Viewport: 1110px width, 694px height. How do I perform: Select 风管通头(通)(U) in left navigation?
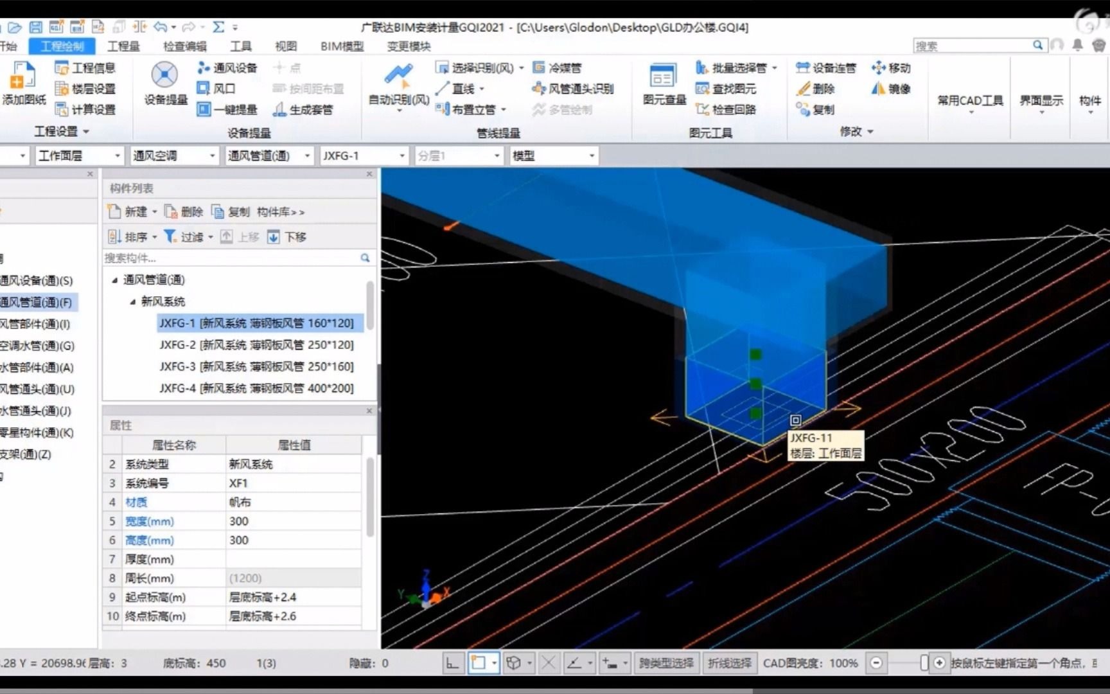pos(37,389)
